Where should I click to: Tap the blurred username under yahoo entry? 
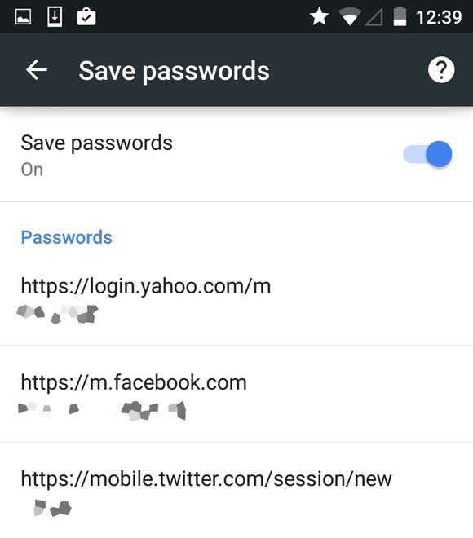click(57, 314)
